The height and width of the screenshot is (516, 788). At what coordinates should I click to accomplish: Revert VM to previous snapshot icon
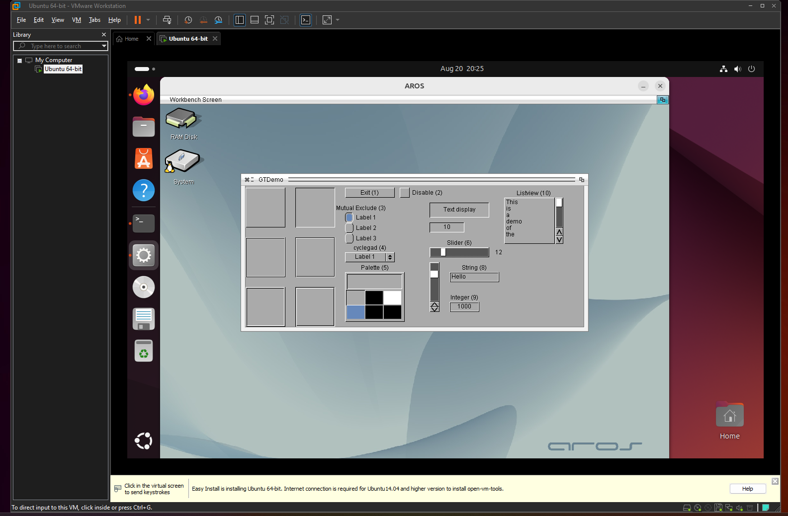click(x=203, y=20)
